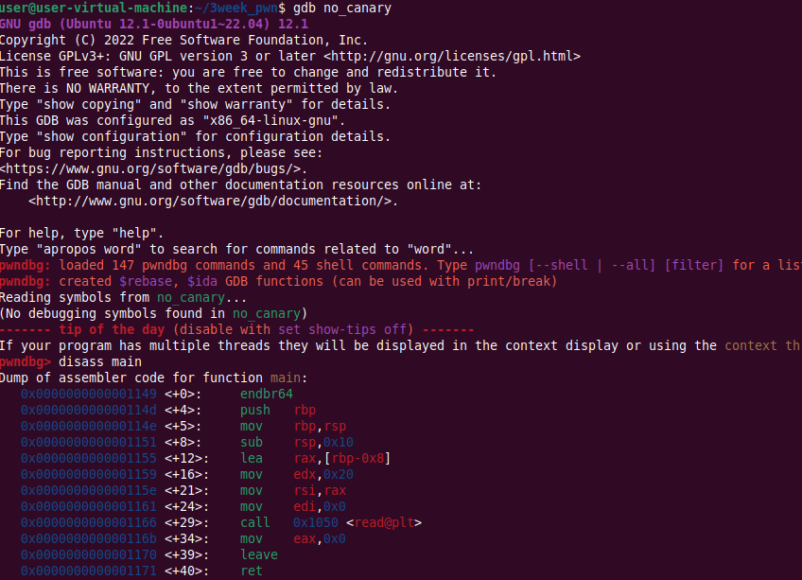Click the 'apropos word' hint line
Screen dimensions: 802x580
point(236,249)
